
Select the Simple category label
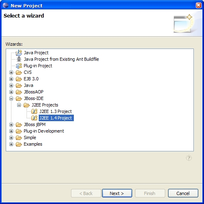[x=30, y=137]
